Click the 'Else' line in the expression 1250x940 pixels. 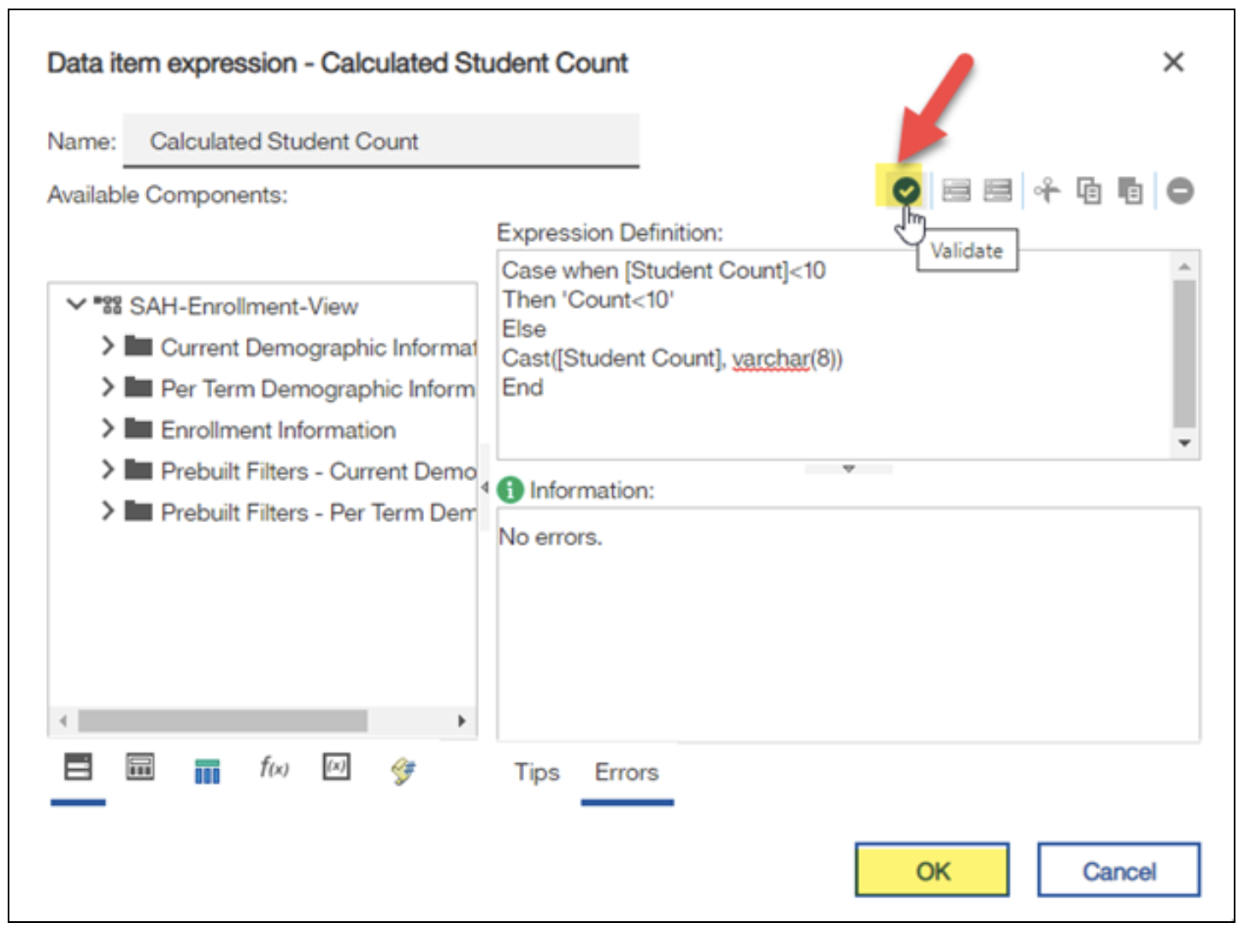[523, 328]
